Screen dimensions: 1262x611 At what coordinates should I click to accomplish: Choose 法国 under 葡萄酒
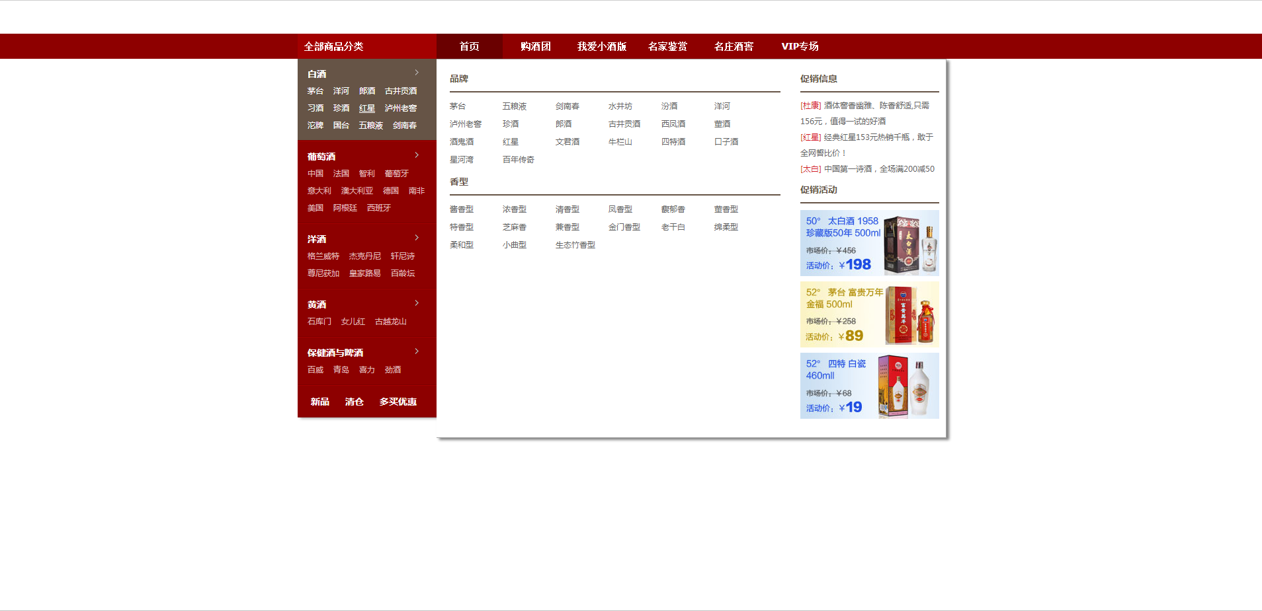(341, 174)
